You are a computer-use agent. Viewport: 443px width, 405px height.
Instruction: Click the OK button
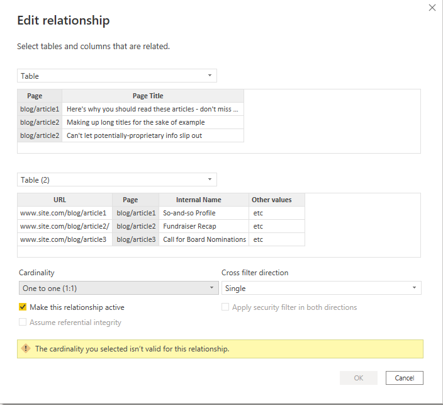[359, 378]
